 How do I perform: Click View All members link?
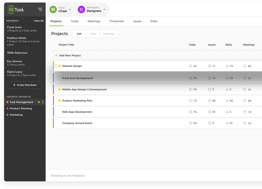(38, 21)
